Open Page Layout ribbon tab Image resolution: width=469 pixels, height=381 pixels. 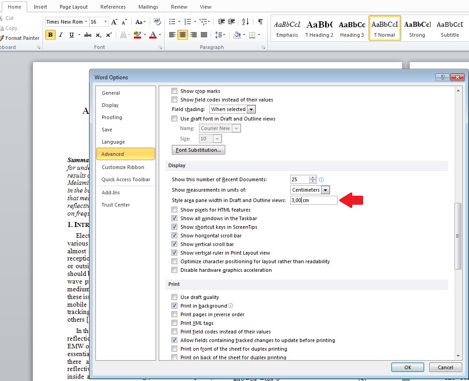(x=74, y=7)
